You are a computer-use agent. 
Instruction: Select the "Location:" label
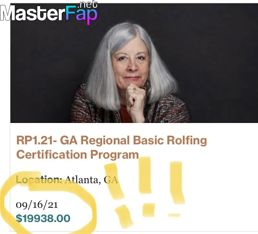tap(39, 180)
